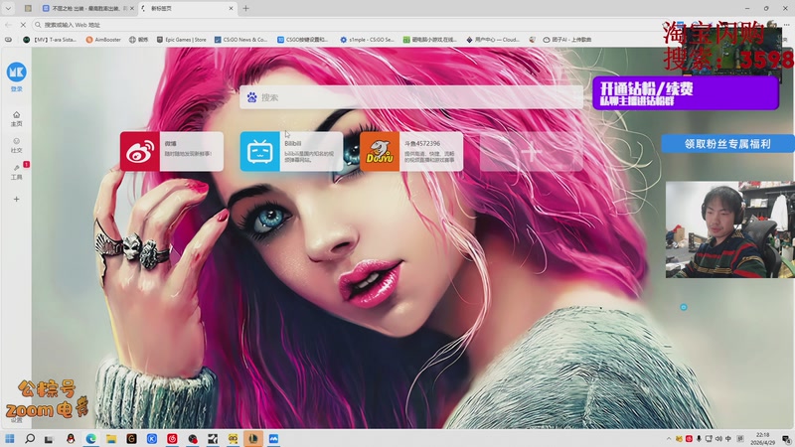Viewport: 795px width, 447px height.
Task: Open the 用户中心 — Cloud... bookmark
Action: [493, 39]
